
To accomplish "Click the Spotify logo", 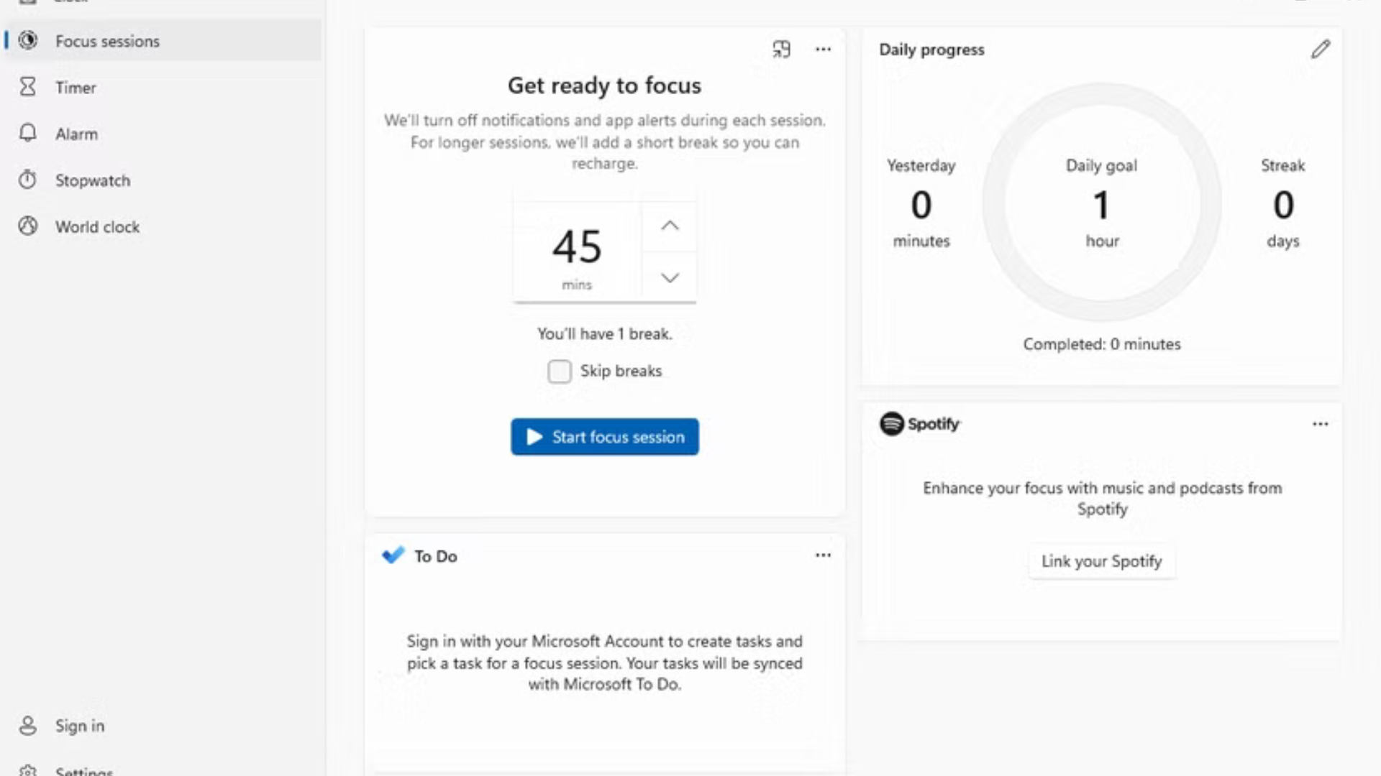I will click(892, 424).
